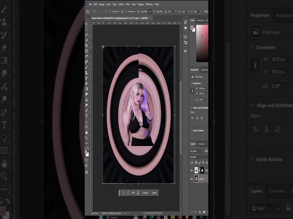Collapse the Quick Actions section

tap(191, 130)
